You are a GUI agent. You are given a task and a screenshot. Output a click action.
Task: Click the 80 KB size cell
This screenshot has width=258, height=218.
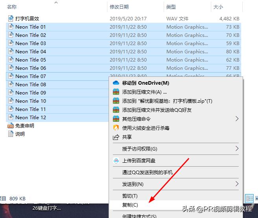click(233, 51)
